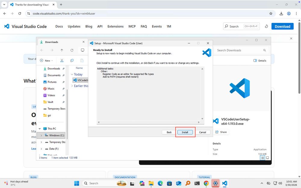Switch to list view layout icon
Image resolution: width=301 pixels, height=188 pixels.
pos(263,158)
